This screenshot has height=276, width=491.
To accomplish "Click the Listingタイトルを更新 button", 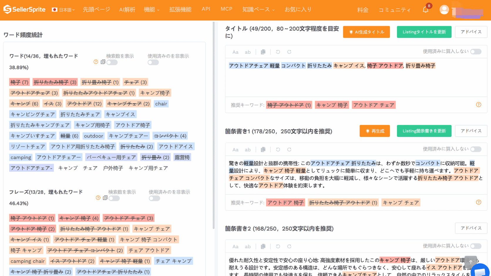I will coord(424,32).
